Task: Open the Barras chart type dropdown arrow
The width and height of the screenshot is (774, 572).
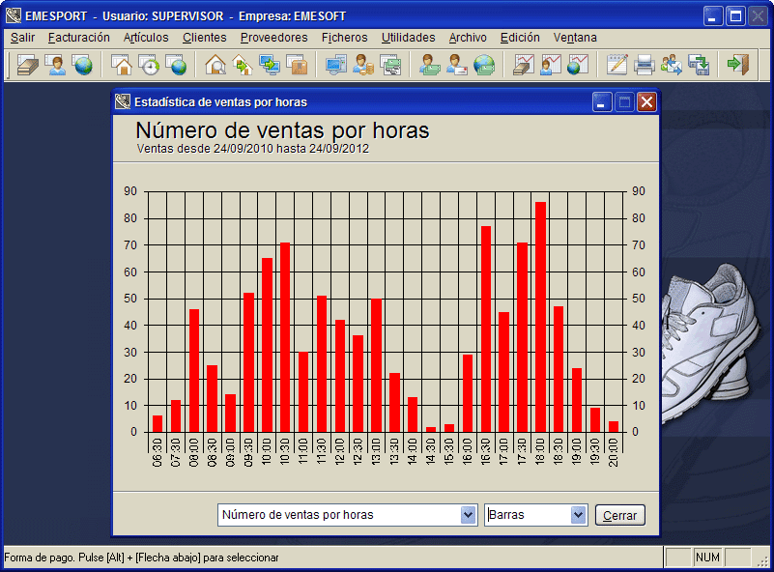Action: click(579, 515)
